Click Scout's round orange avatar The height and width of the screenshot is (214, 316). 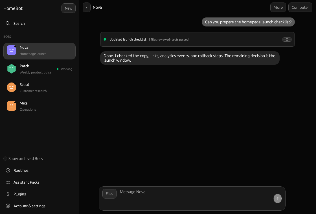pos(12,87)
